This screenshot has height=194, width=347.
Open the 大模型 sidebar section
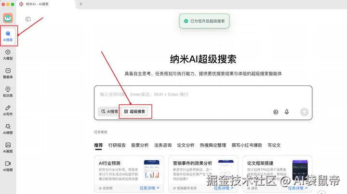pos(8,55)
